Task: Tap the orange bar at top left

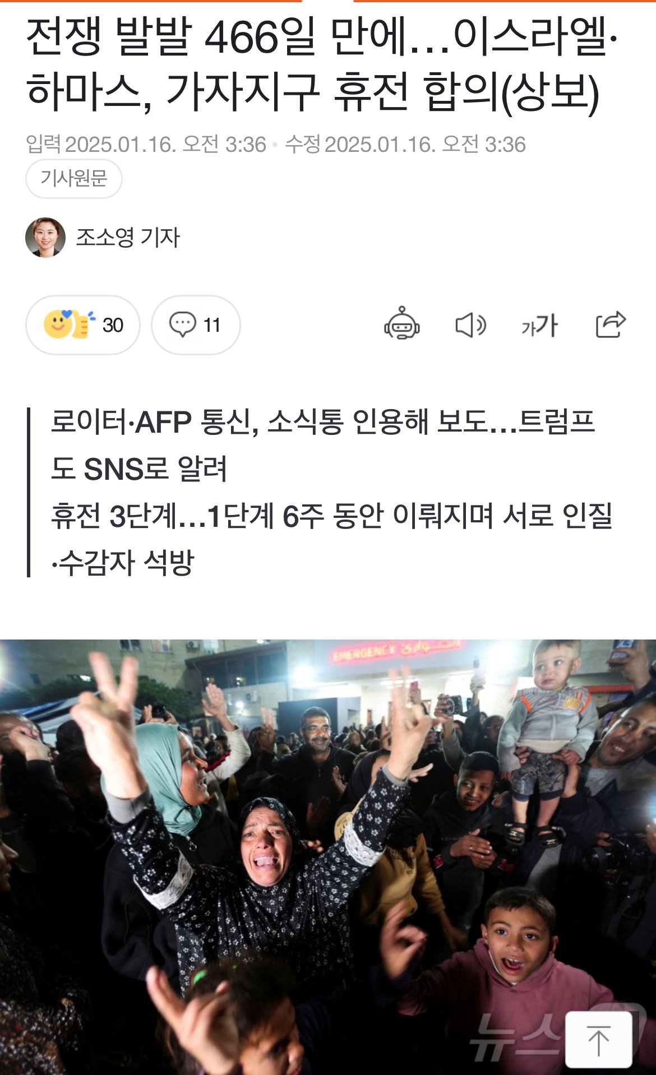Action: [x=151, y=1]
